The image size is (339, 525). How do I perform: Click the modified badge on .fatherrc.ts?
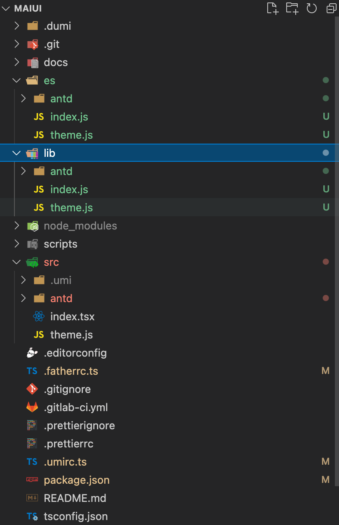325,371
